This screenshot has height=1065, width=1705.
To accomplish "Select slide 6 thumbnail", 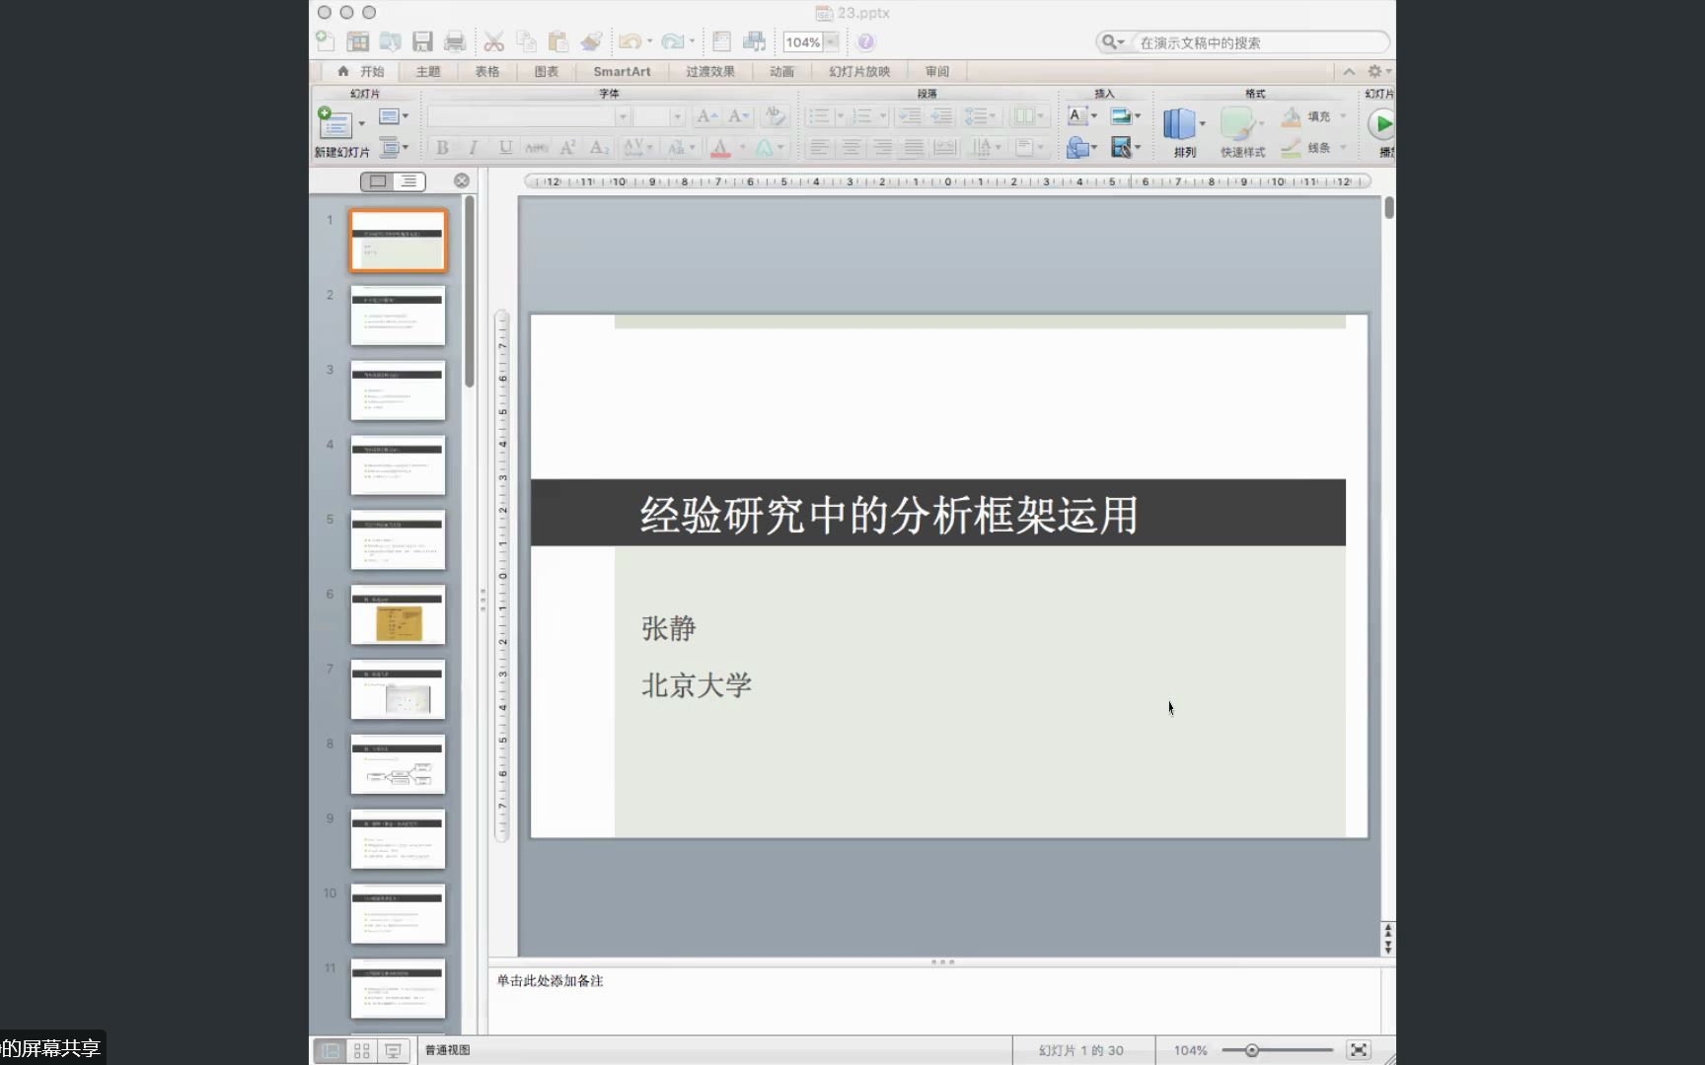I will (x=399, y=614).
